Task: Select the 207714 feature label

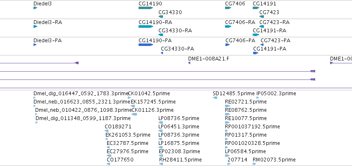Action: (237, 160)
